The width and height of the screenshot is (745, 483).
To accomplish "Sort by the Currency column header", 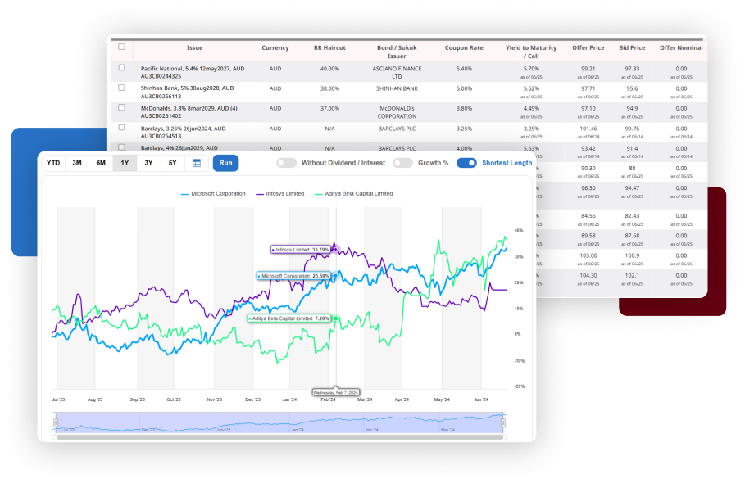I will [x=275, y=48].
